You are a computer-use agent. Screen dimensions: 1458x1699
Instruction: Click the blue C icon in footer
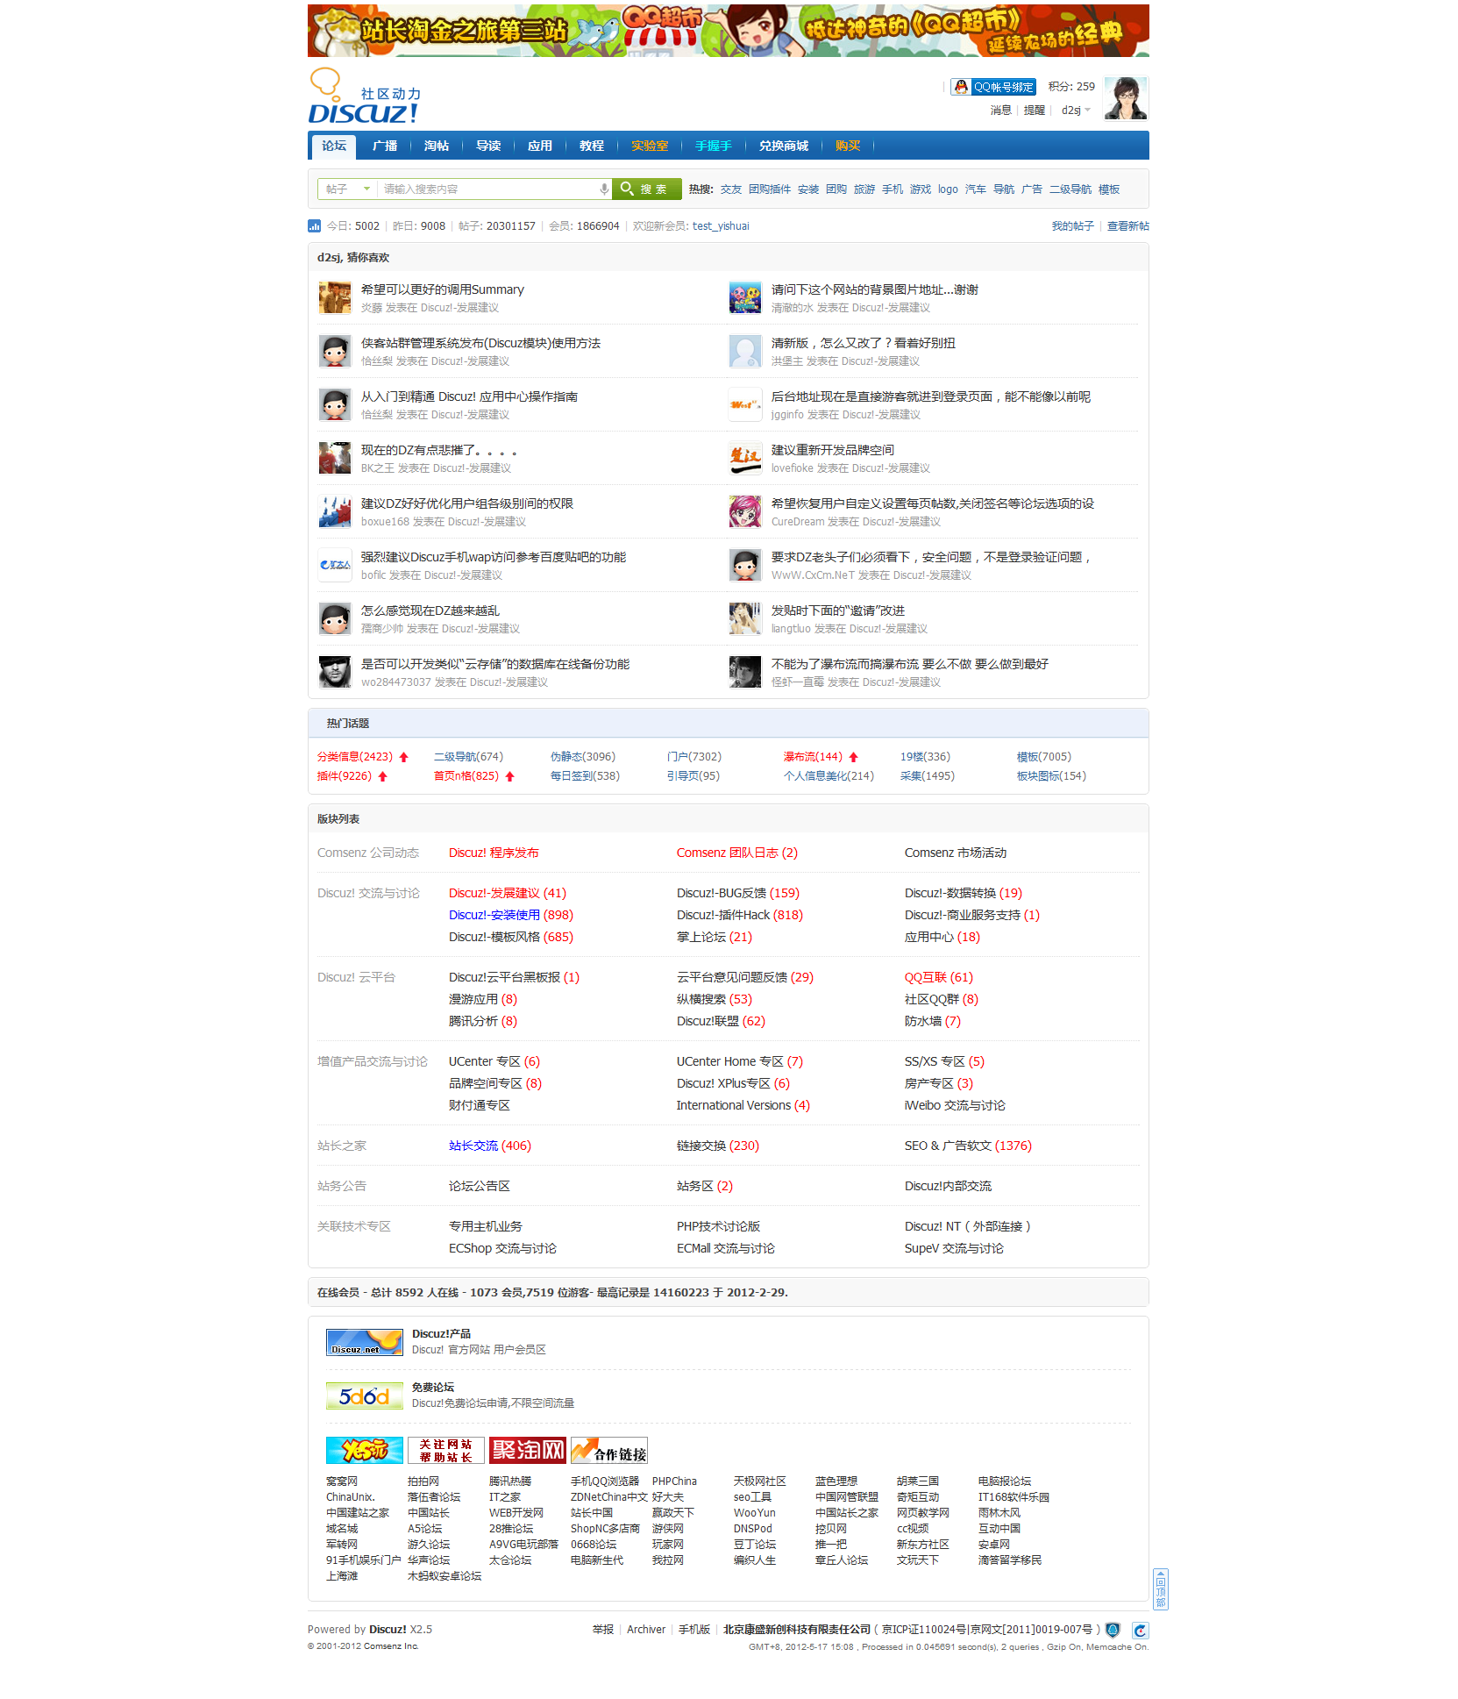[1140, 1631]
